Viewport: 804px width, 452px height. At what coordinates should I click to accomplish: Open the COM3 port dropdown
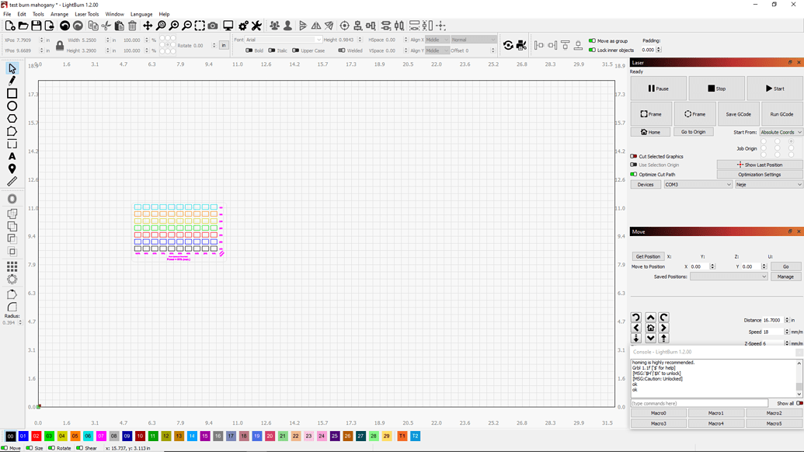pyautogui.click(x=697, y=184)
